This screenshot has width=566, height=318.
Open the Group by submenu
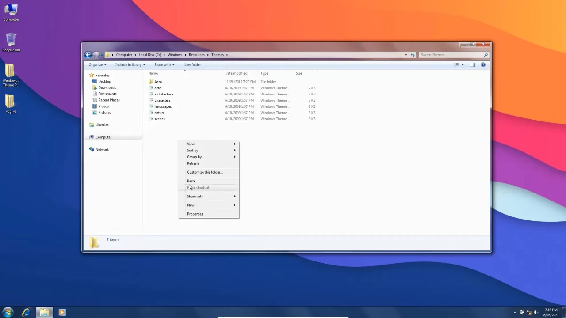click(208, 157)
